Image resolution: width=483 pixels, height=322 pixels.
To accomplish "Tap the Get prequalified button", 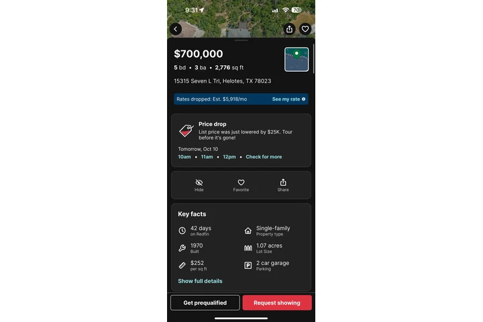I will coord(205,303).
